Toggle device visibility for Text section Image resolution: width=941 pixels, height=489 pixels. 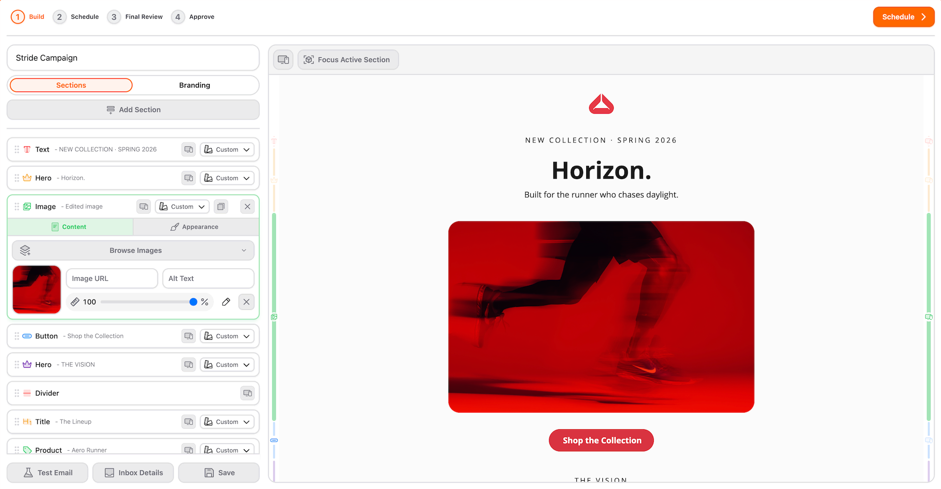point(189,149)
